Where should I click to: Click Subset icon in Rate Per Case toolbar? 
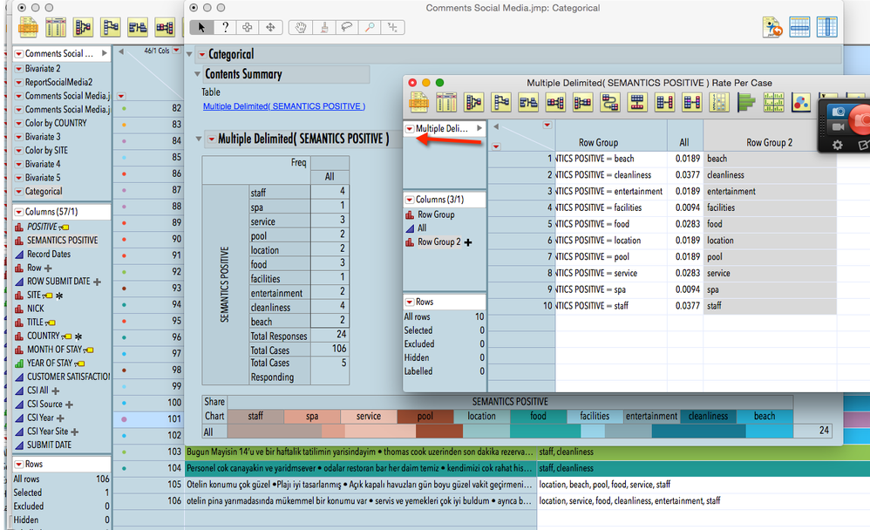(x=500, y=103)
